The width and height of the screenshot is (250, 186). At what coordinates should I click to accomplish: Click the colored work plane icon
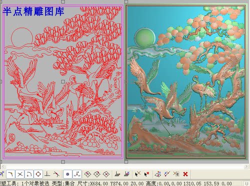[127, 174]
